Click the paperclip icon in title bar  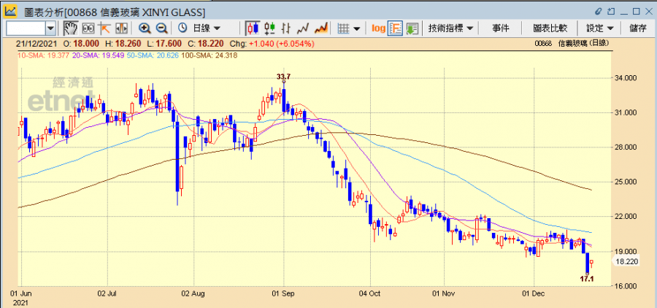pyautogui.click(x=598, y=12)
